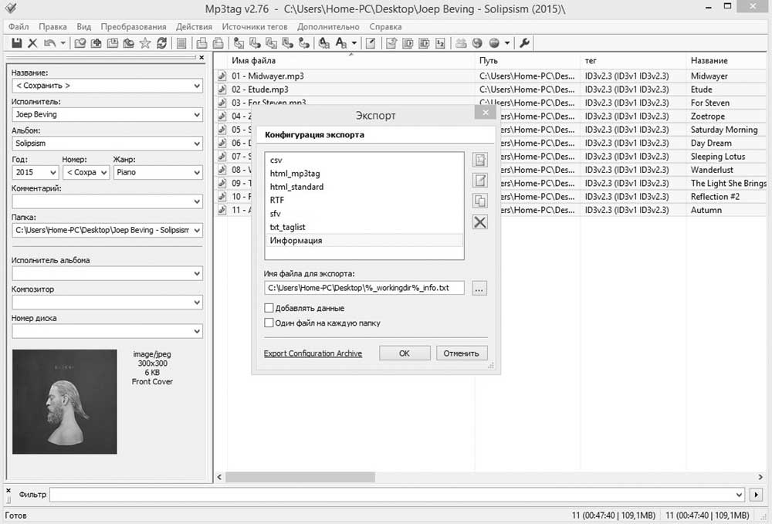The image size is (772, 524).
Task: Close the Filter bar with its x
Action: tap(8, 491)
